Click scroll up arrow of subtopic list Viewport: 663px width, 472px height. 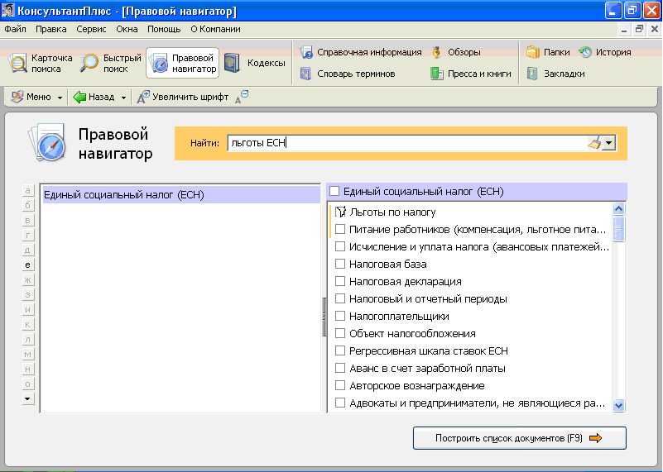pyautogui.click(x=618, y=208)
